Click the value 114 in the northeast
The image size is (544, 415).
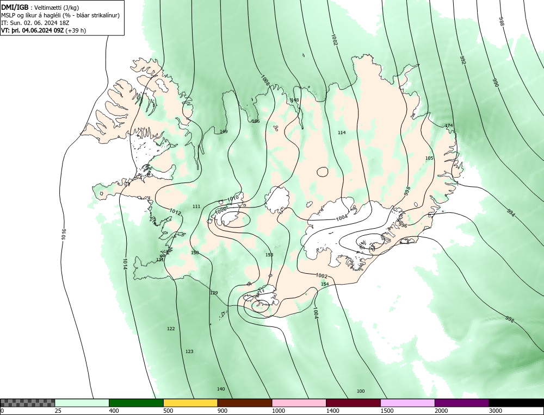(x=342, y=133)
